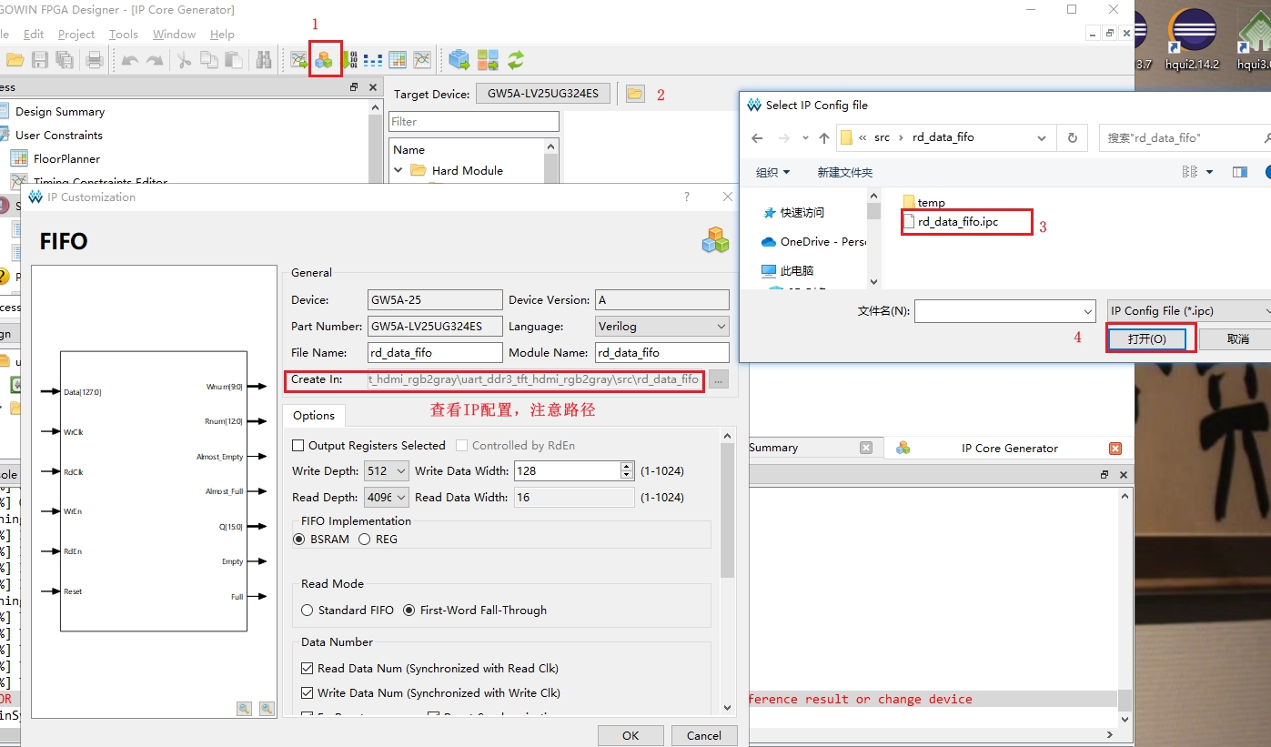Open the Window menu
The height and width of the screenshot is (747, 1271).
coord(174,34)
